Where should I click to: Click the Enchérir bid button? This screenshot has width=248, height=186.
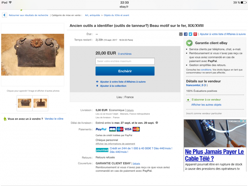125,71
